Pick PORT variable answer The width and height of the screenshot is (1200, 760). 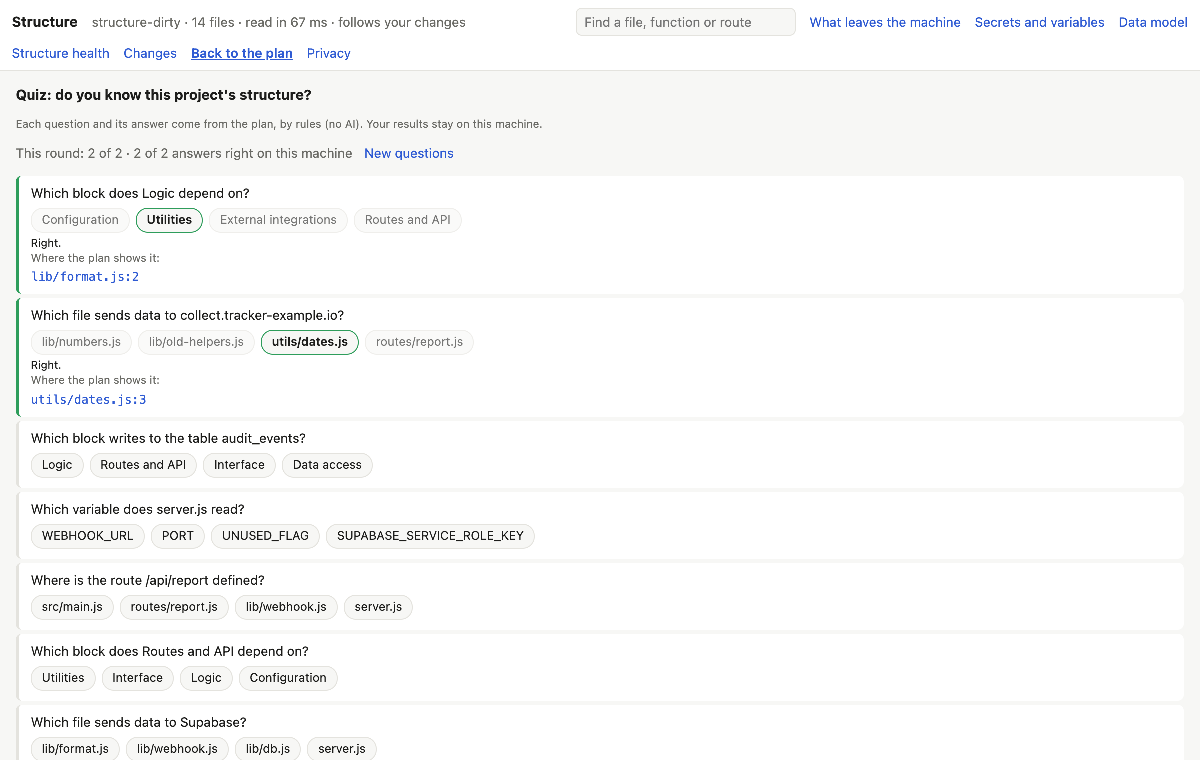click(x=178, y=536)
